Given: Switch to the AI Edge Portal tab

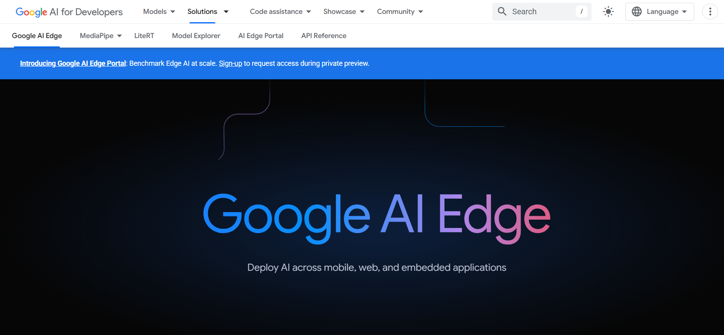Looking at the screenshot, I should click(261, 36).
